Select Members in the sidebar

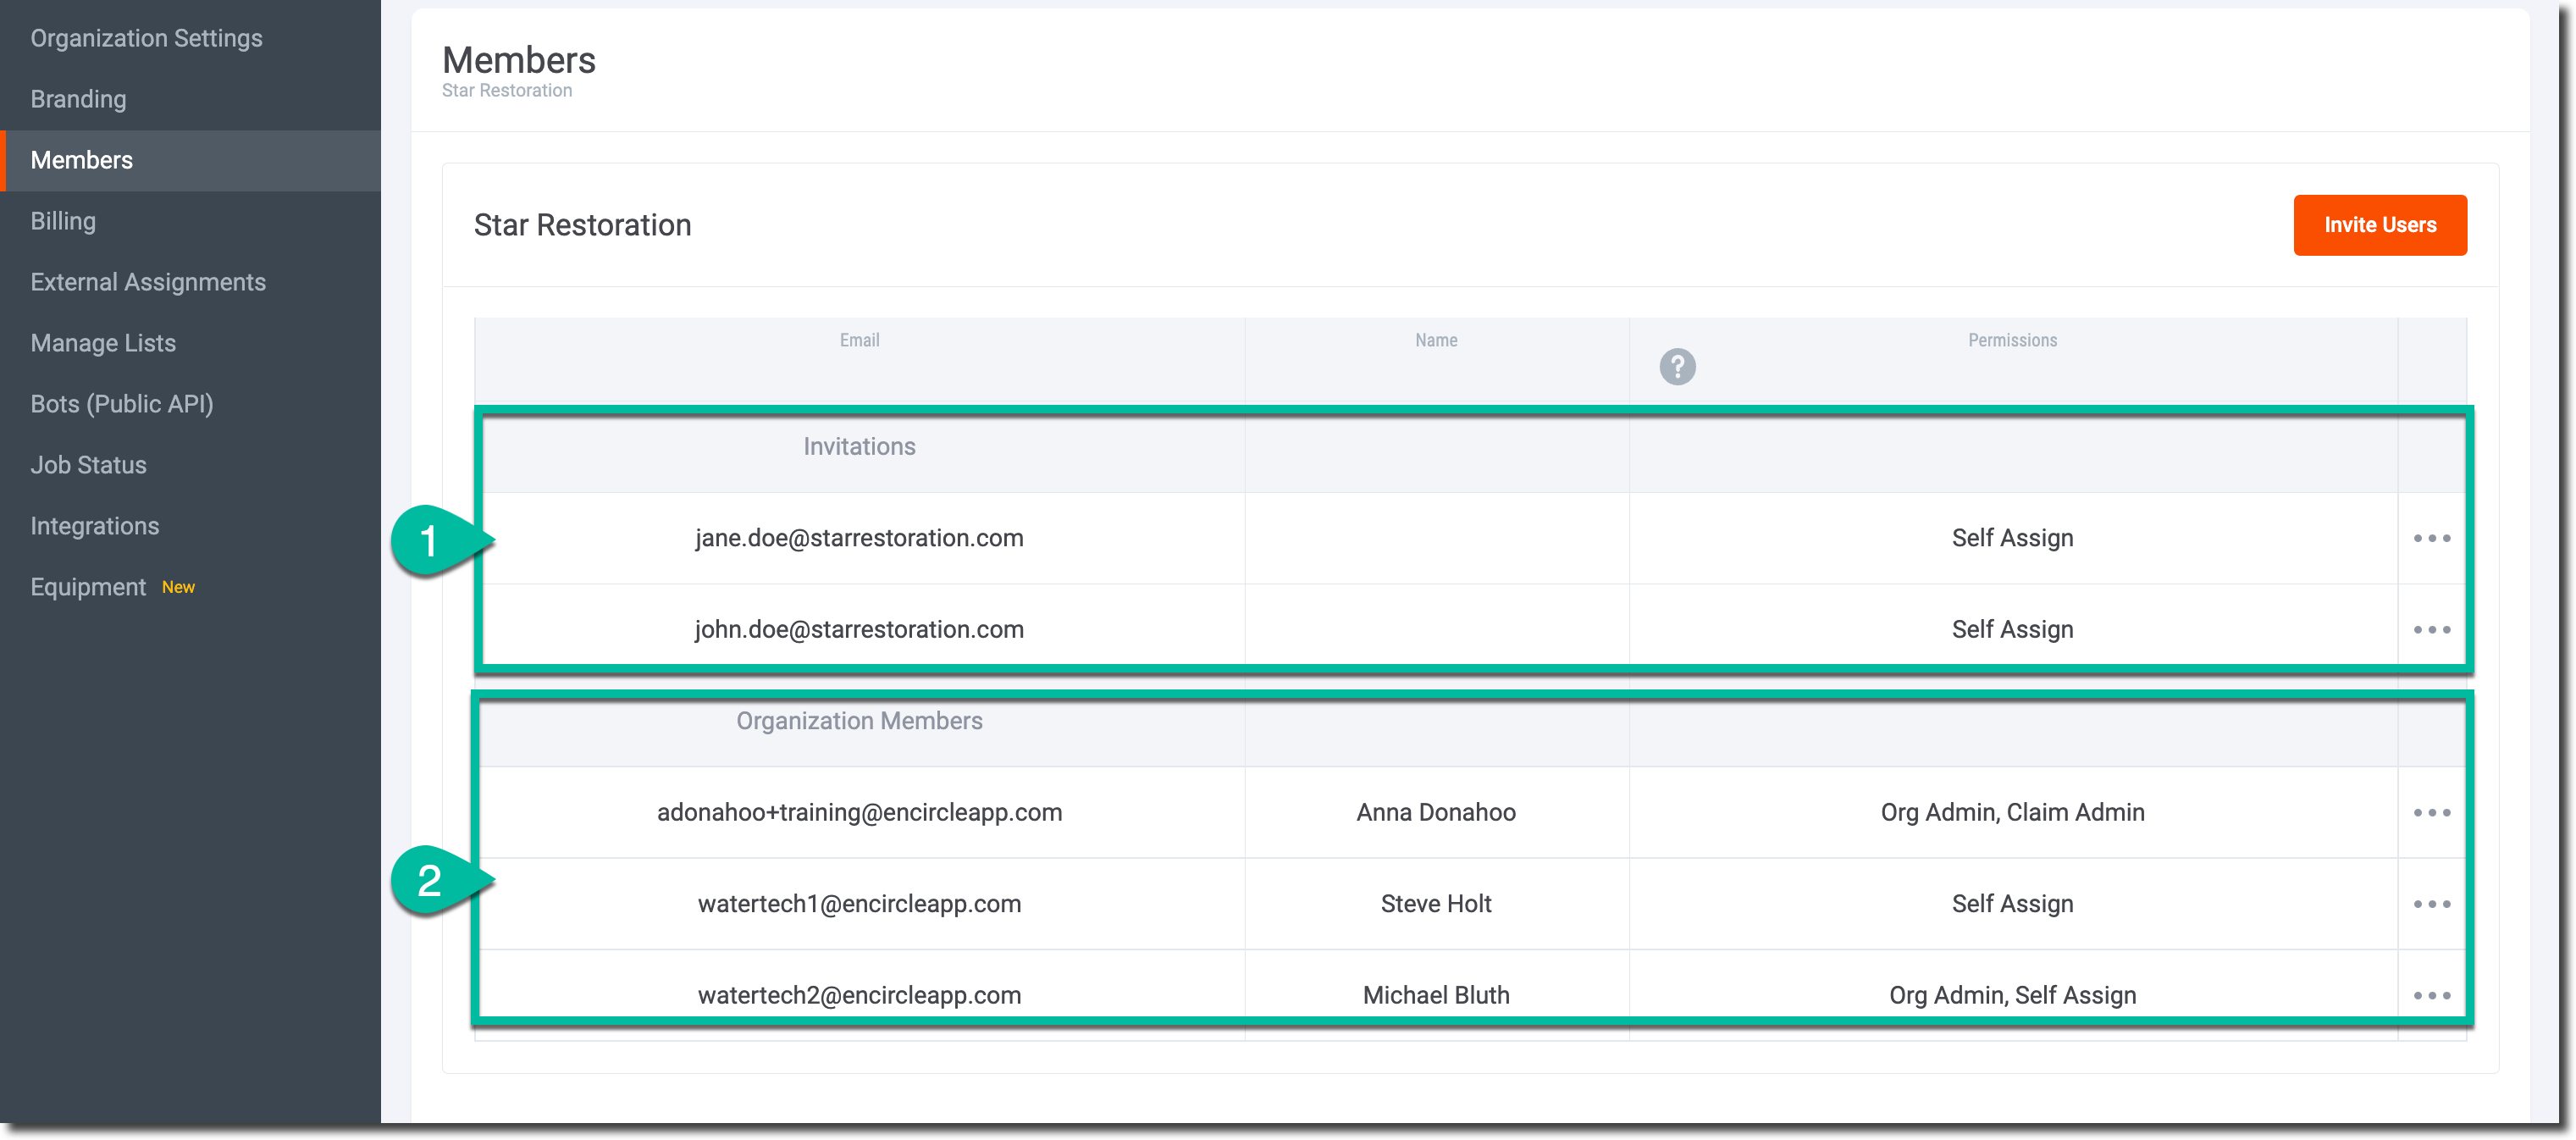81,160
